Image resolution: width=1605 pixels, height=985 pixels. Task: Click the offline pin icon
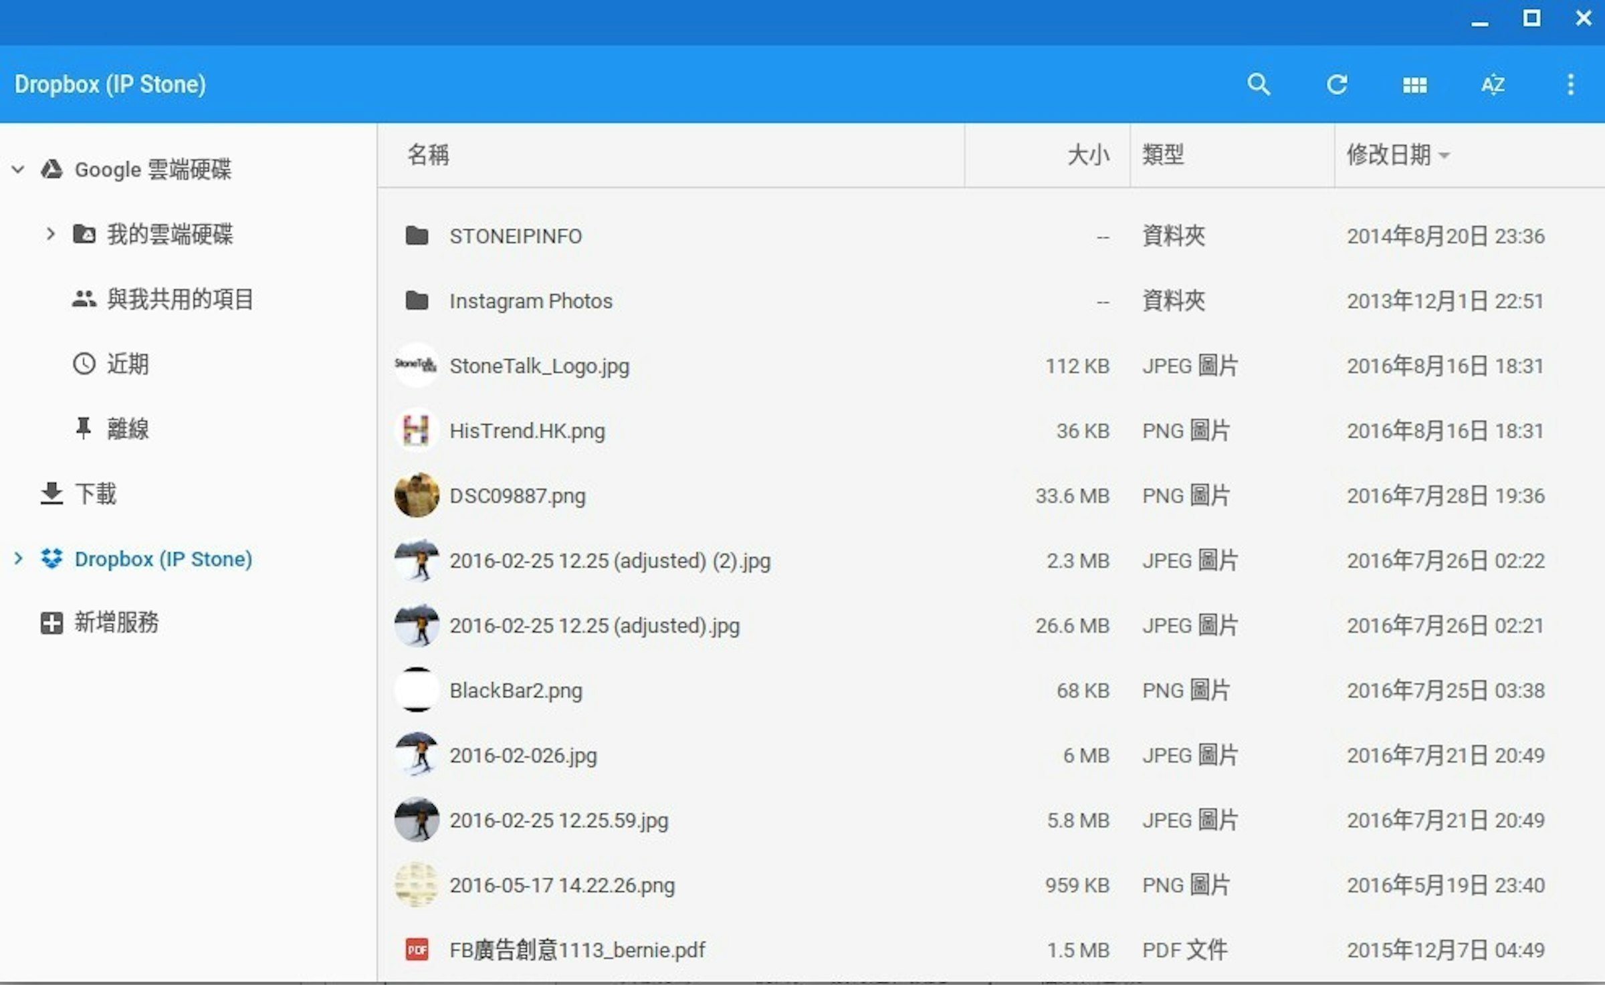(84, 429)
